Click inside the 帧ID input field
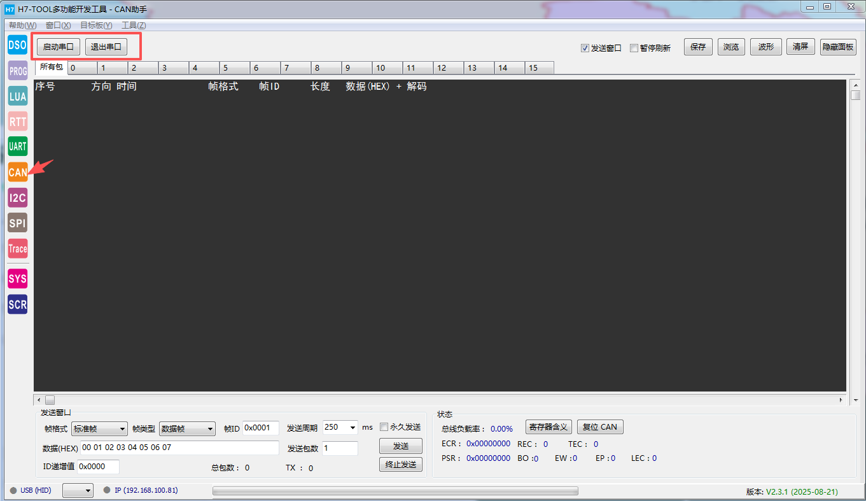The height and width of the screenshot is (501, 866). [261, 428]
